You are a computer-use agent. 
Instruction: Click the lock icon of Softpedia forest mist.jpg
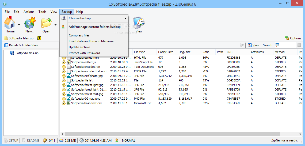point(64,94)
